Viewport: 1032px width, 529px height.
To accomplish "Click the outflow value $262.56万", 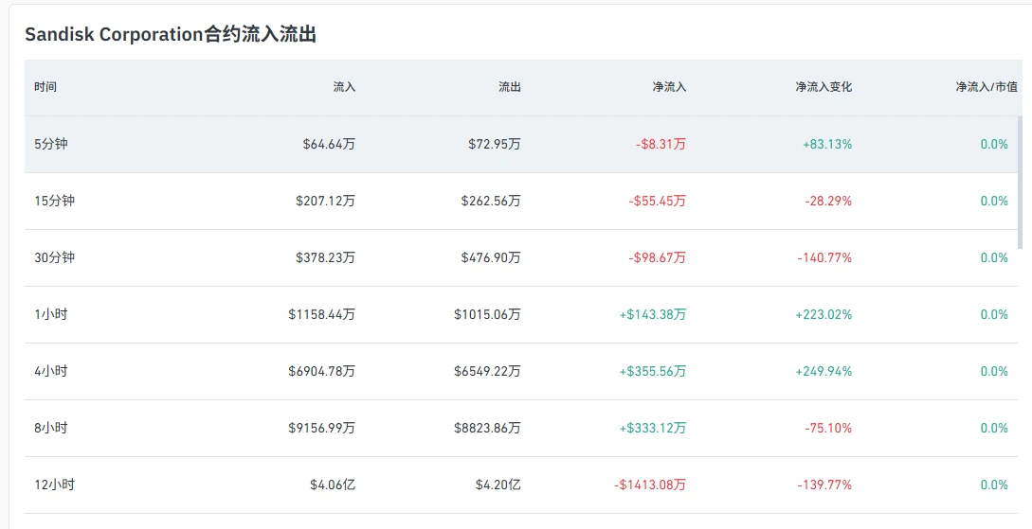I will (491, 201).
